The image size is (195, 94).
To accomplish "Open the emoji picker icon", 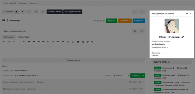I will tap(88, 42).
